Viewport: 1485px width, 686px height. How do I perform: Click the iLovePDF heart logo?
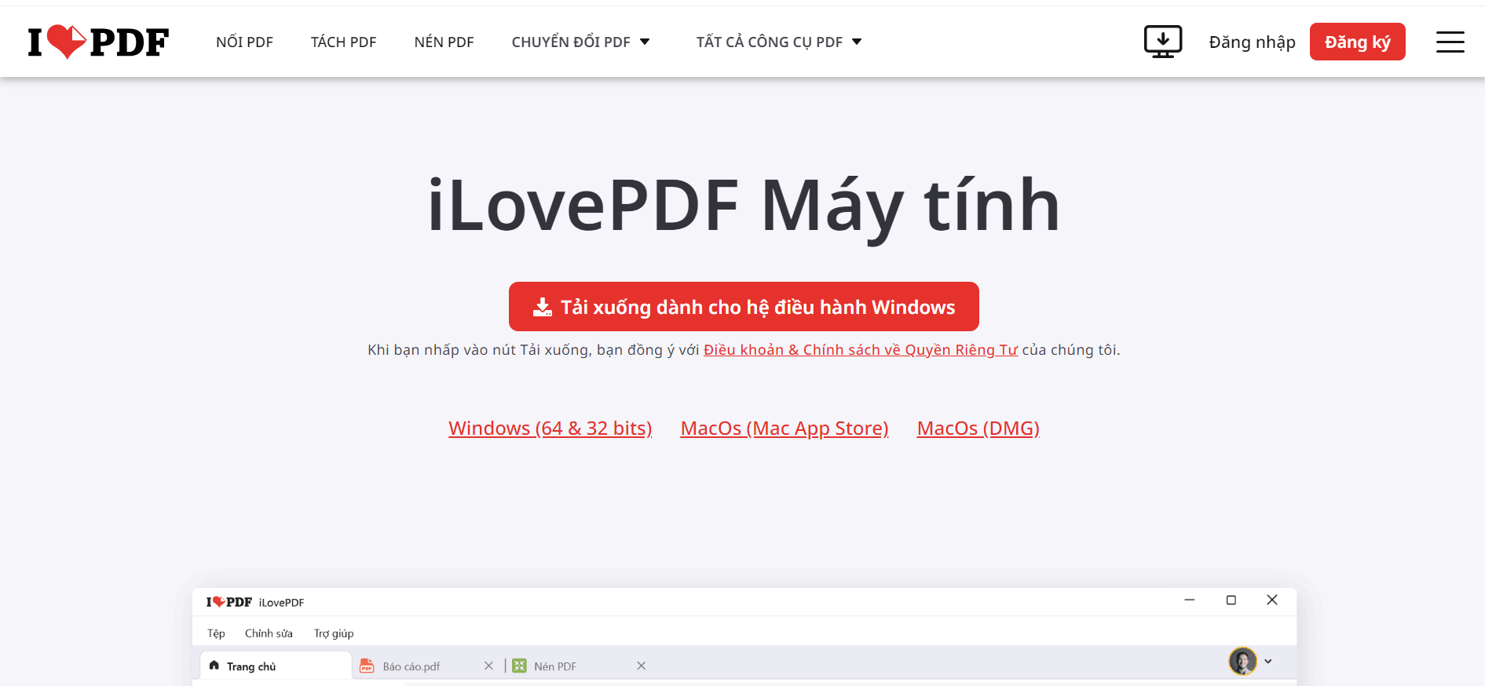pos(98,42)
